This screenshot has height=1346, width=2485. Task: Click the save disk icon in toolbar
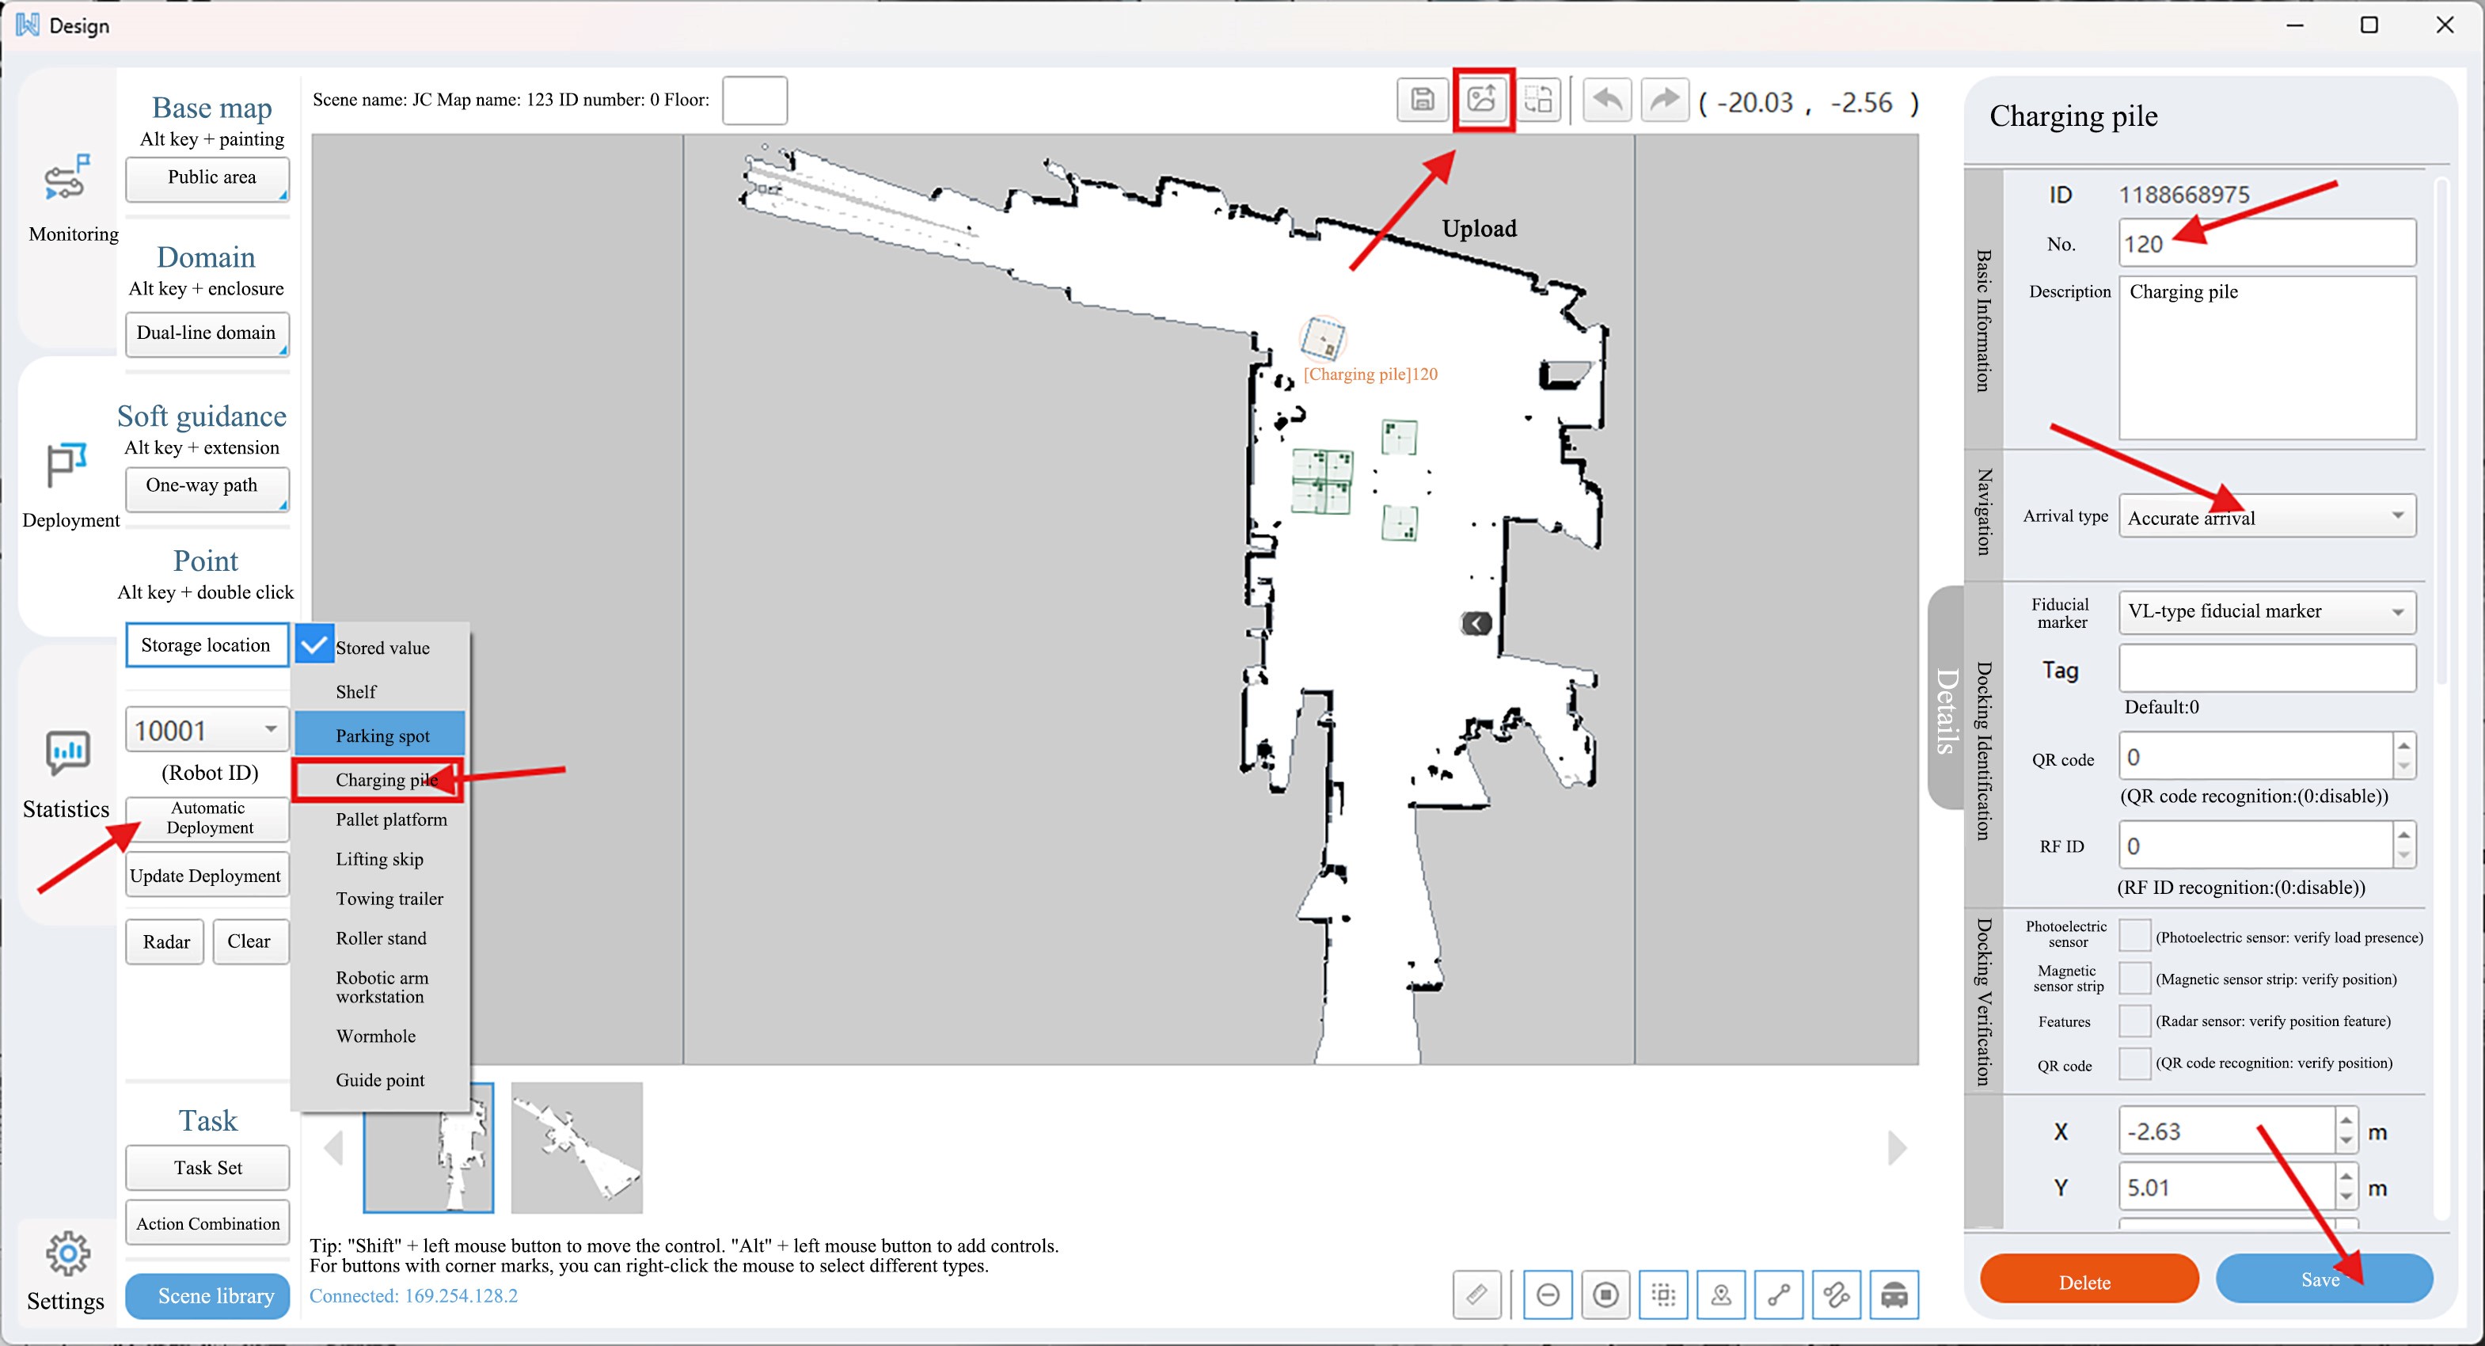pos(1422,100)
